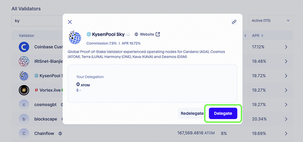The width and height of the screenshot is (303, 142).
Task: Open external link icon beside Website
Action: point(158,34)
